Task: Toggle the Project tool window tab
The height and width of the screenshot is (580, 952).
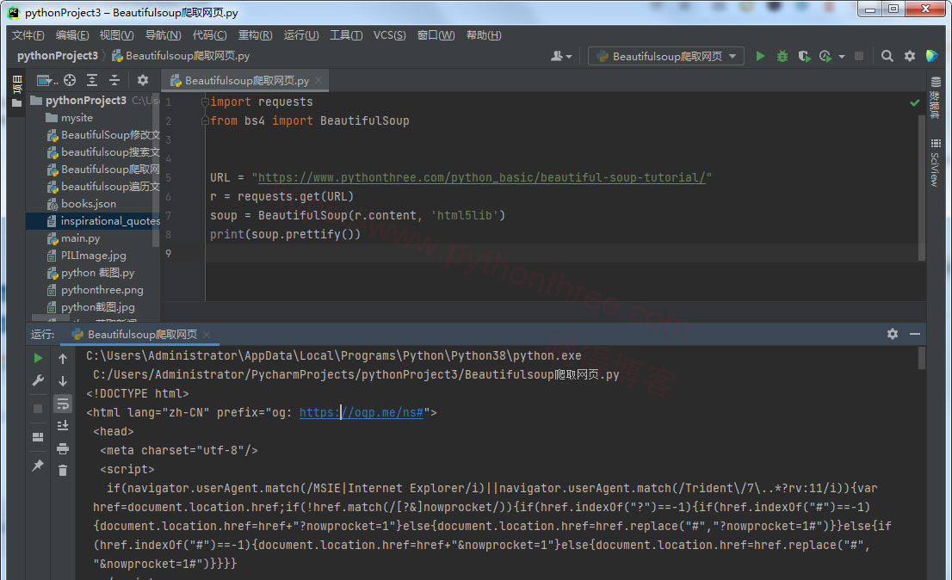Action: click(16, 91)
